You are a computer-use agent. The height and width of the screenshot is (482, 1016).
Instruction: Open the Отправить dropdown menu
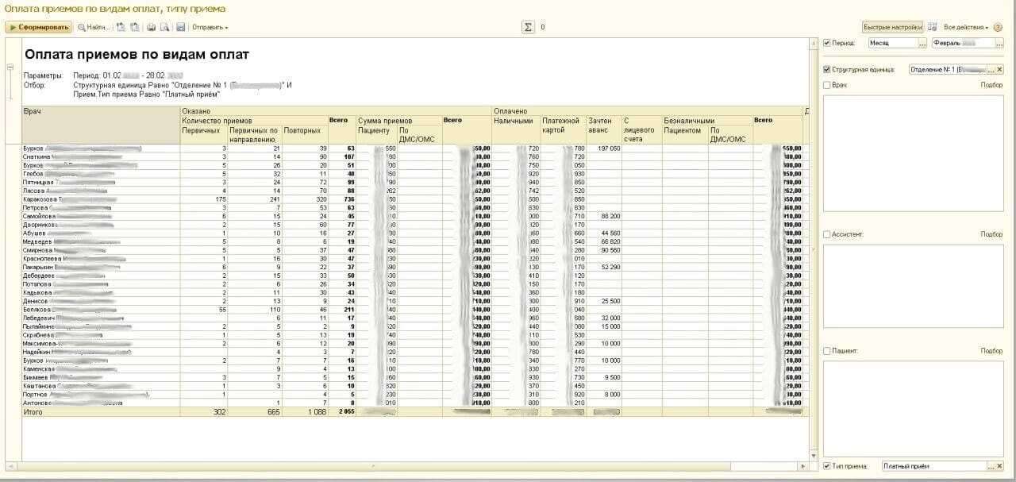pos(210,27)
